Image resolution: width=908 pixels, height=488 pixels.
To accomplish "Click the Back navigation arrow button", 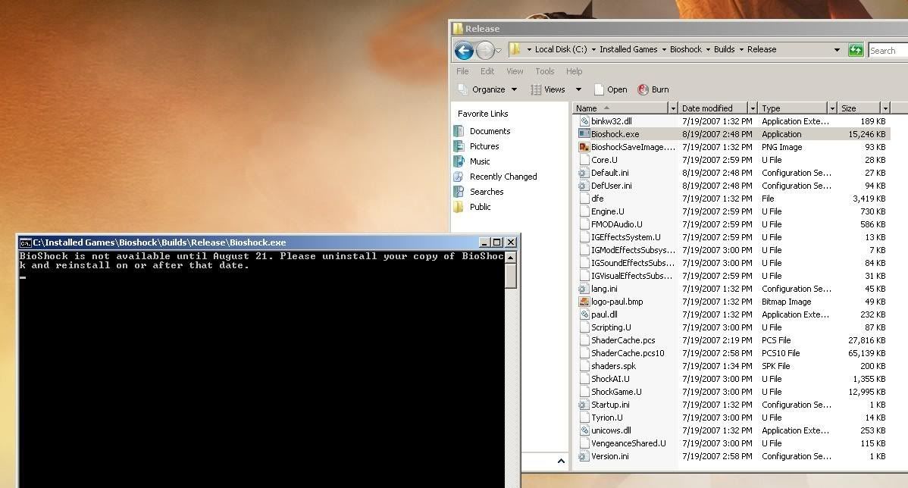I will 464,50.
